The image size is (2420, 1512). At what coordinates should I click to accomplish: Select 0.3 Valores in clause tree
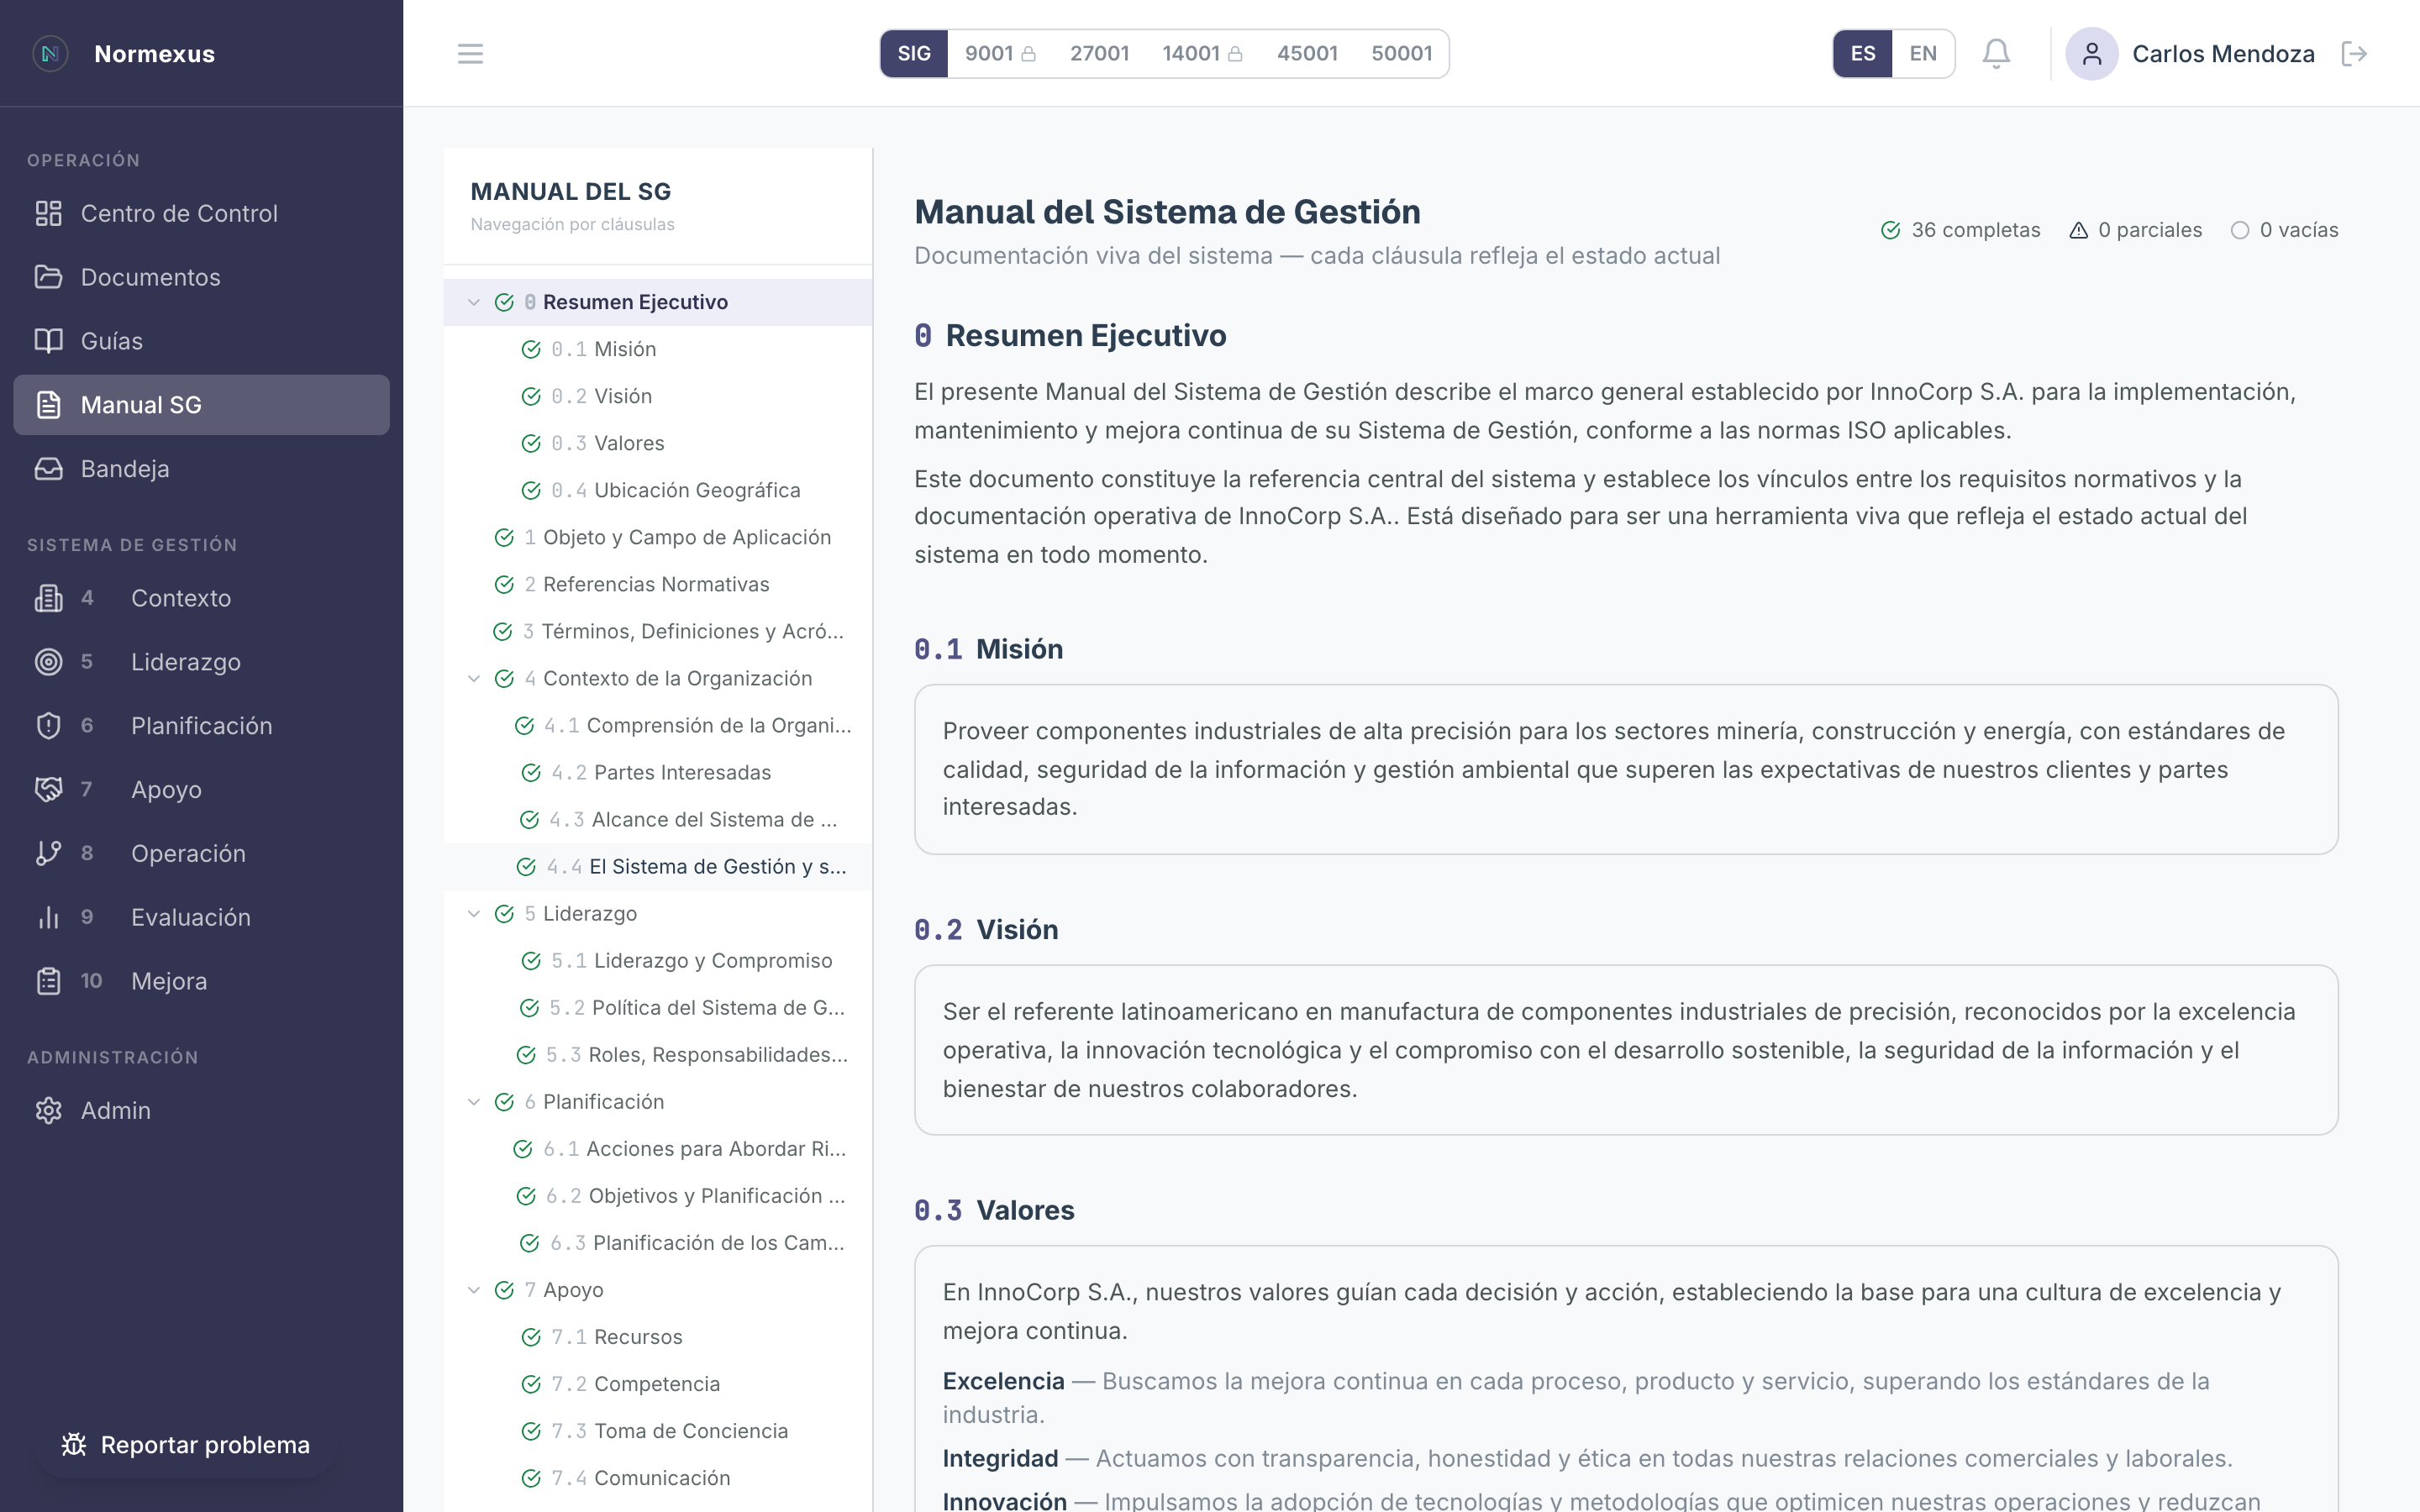(x=658, y=443)
